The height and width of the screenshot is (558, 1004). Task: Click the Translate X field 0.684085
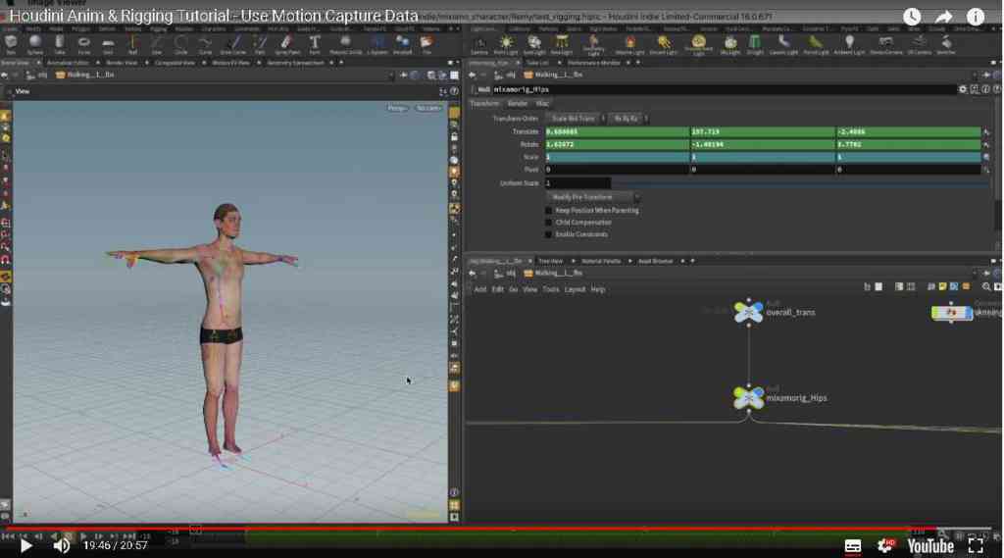point(618,131)
